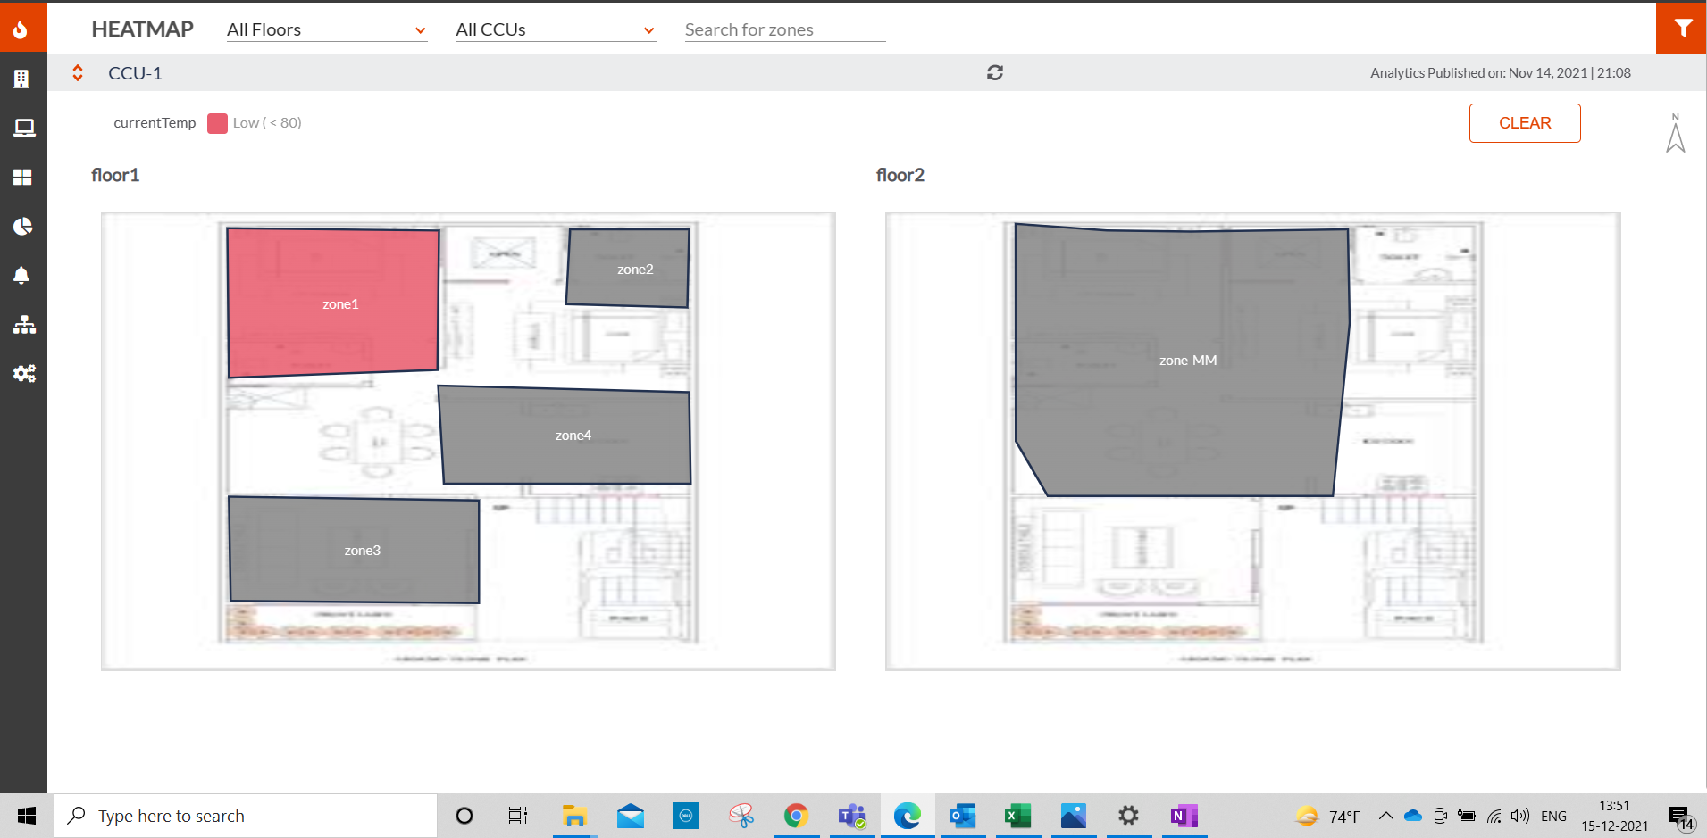The height and width of the screenshot is (838, 1707).
Task: Select zone3 on floor1 map
Action: pos(355,550)
